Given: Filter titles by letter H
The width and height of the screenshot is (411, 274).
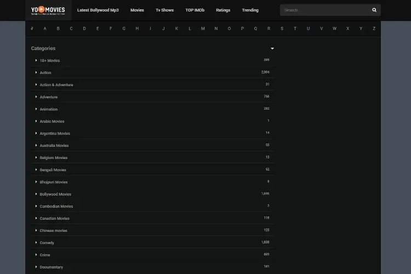Looking at the screenshot, I should tap(137, 28).
